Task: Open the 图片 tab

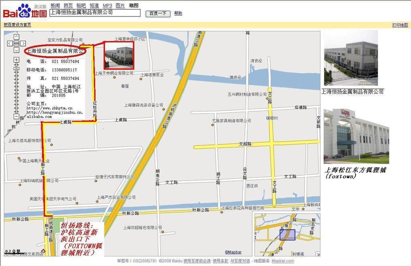Action: pyautogui.click(x=120, y=6)
